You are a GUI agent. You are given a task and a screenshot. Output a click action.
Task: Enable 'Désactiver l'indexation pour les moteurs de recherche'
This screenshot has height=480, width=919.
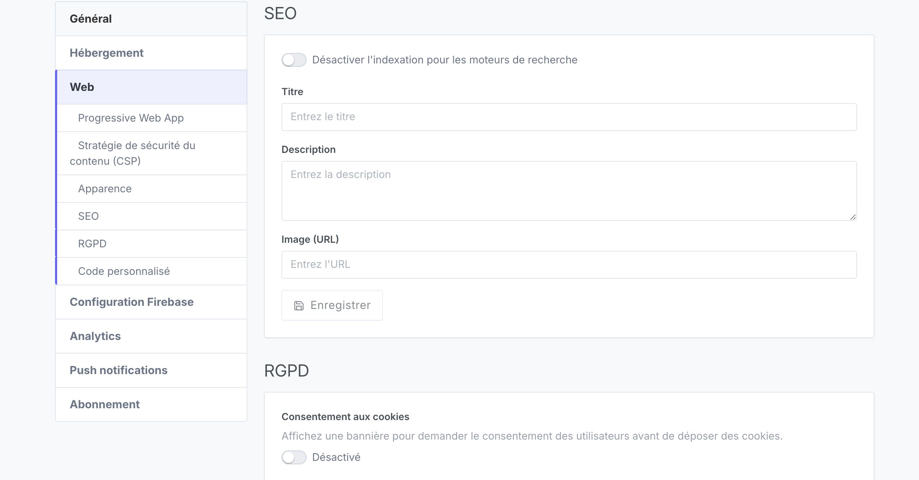pos(293,60)
